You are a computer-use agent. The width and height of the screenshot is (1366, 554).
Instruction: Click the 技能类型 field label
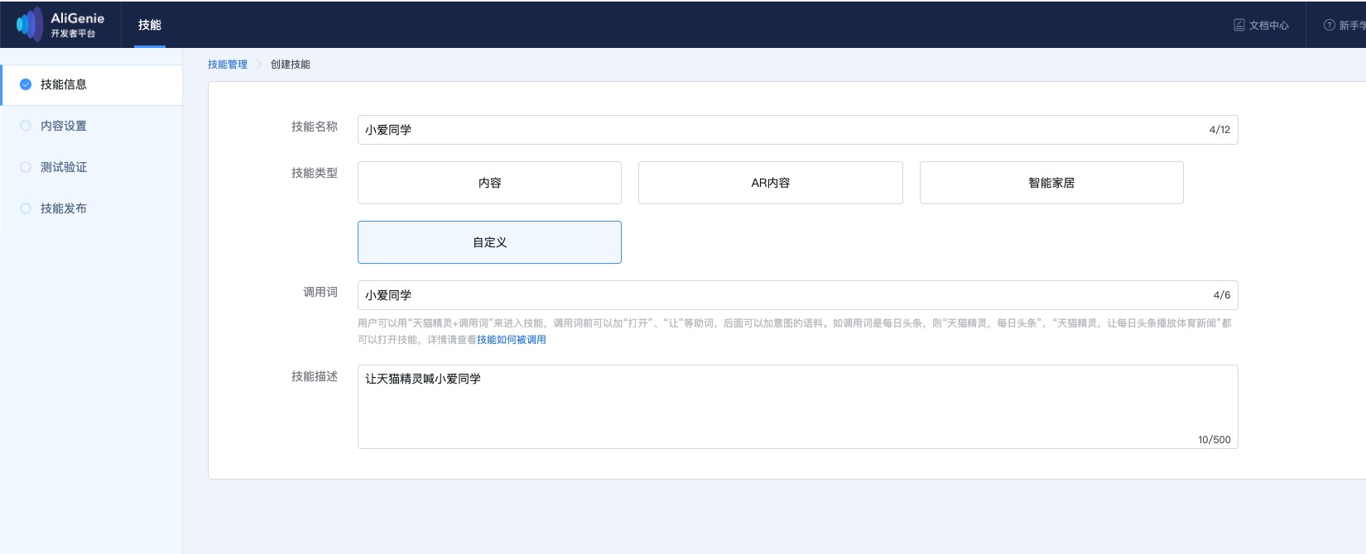click(x=315, y=173)
